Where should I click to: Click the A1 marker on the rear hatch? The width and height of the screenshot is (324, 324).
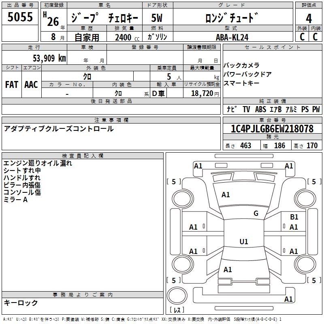tap(228, 270)
